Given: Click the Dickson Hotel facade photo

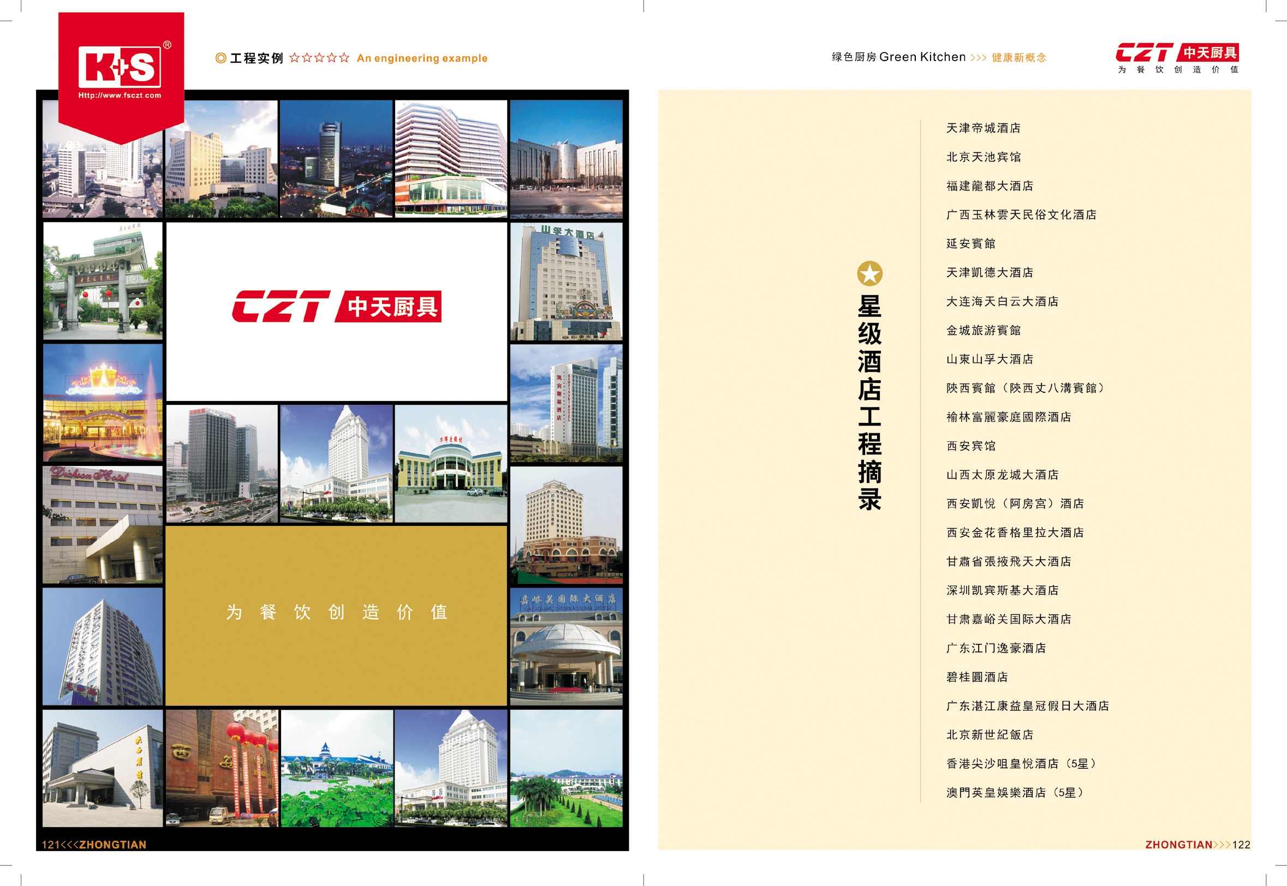Looking at the screenshot, I should [x=103, y=525].
